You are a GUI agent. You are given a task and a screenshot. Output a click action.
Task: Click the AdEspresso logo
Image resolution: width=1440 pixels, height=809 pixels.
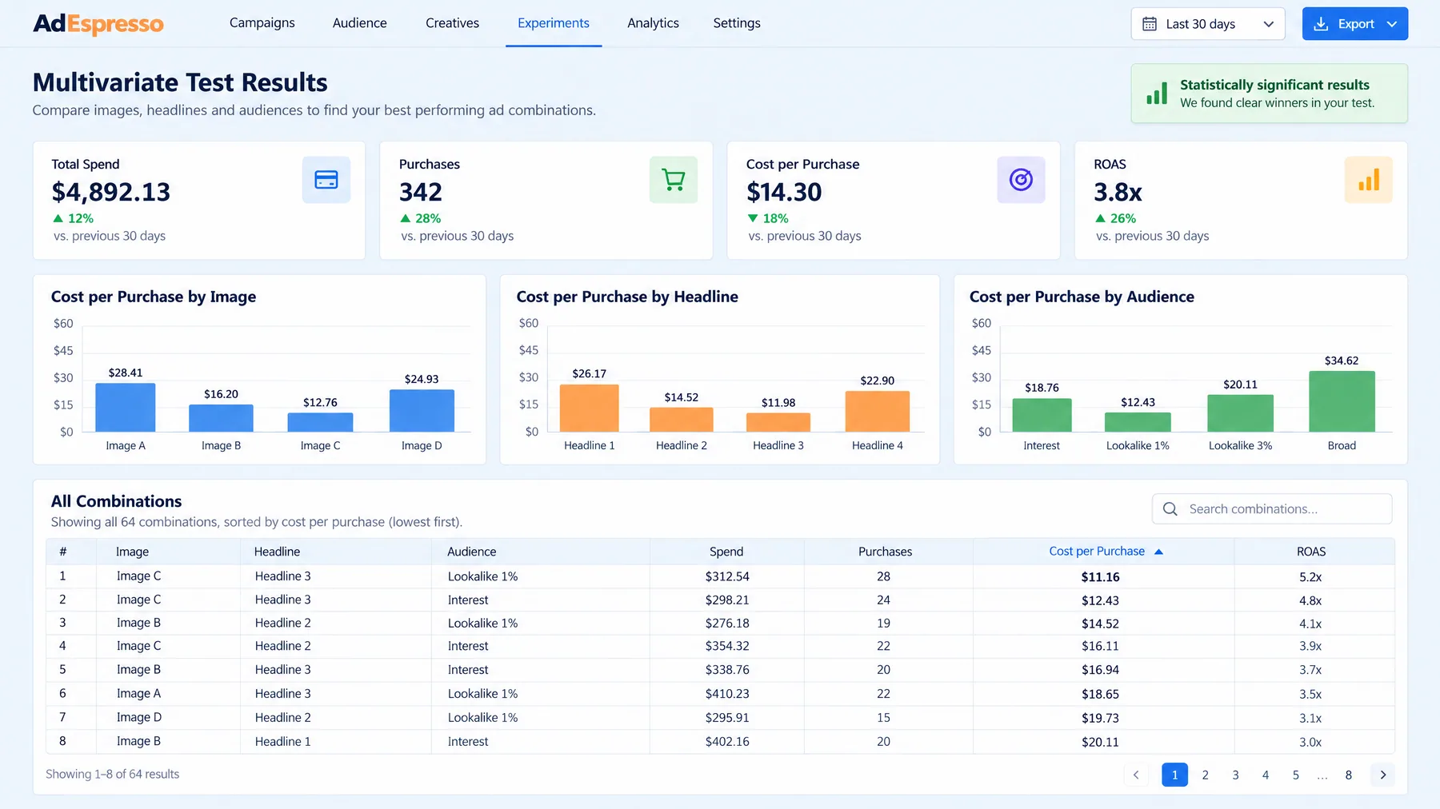click(x=98, y=24)
